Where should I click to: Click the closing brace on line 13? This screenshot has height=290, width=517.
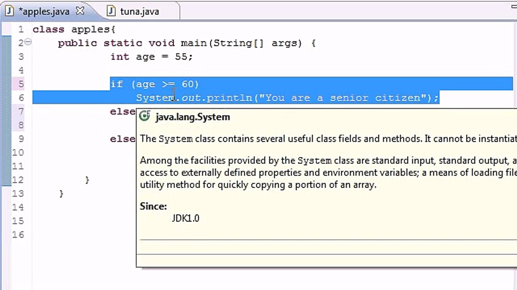pyautogui.click(x=61, y=193)
